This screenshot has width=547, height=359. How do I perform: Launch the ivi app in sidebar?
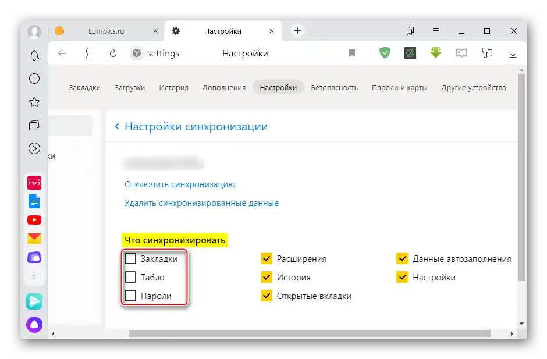[x=34, y=183]
